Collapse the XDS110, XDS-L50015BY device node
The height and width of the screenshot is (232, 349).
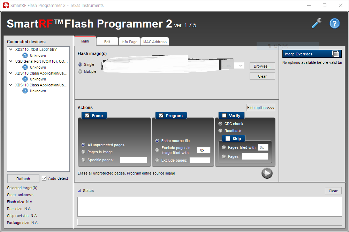coord(11,49)
